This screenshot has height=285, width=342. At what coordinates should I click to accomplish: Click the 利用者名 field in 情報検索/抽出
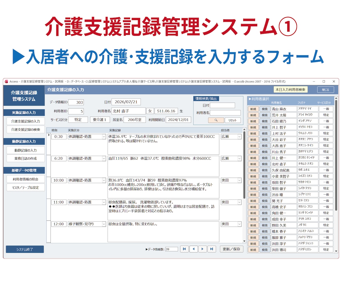pos(225,113)
